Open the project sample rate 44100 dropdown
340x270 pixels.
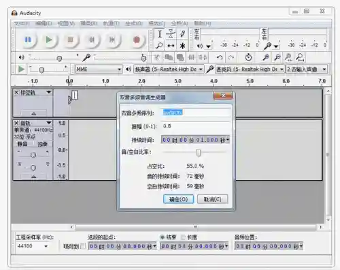[x=46, y=246]
